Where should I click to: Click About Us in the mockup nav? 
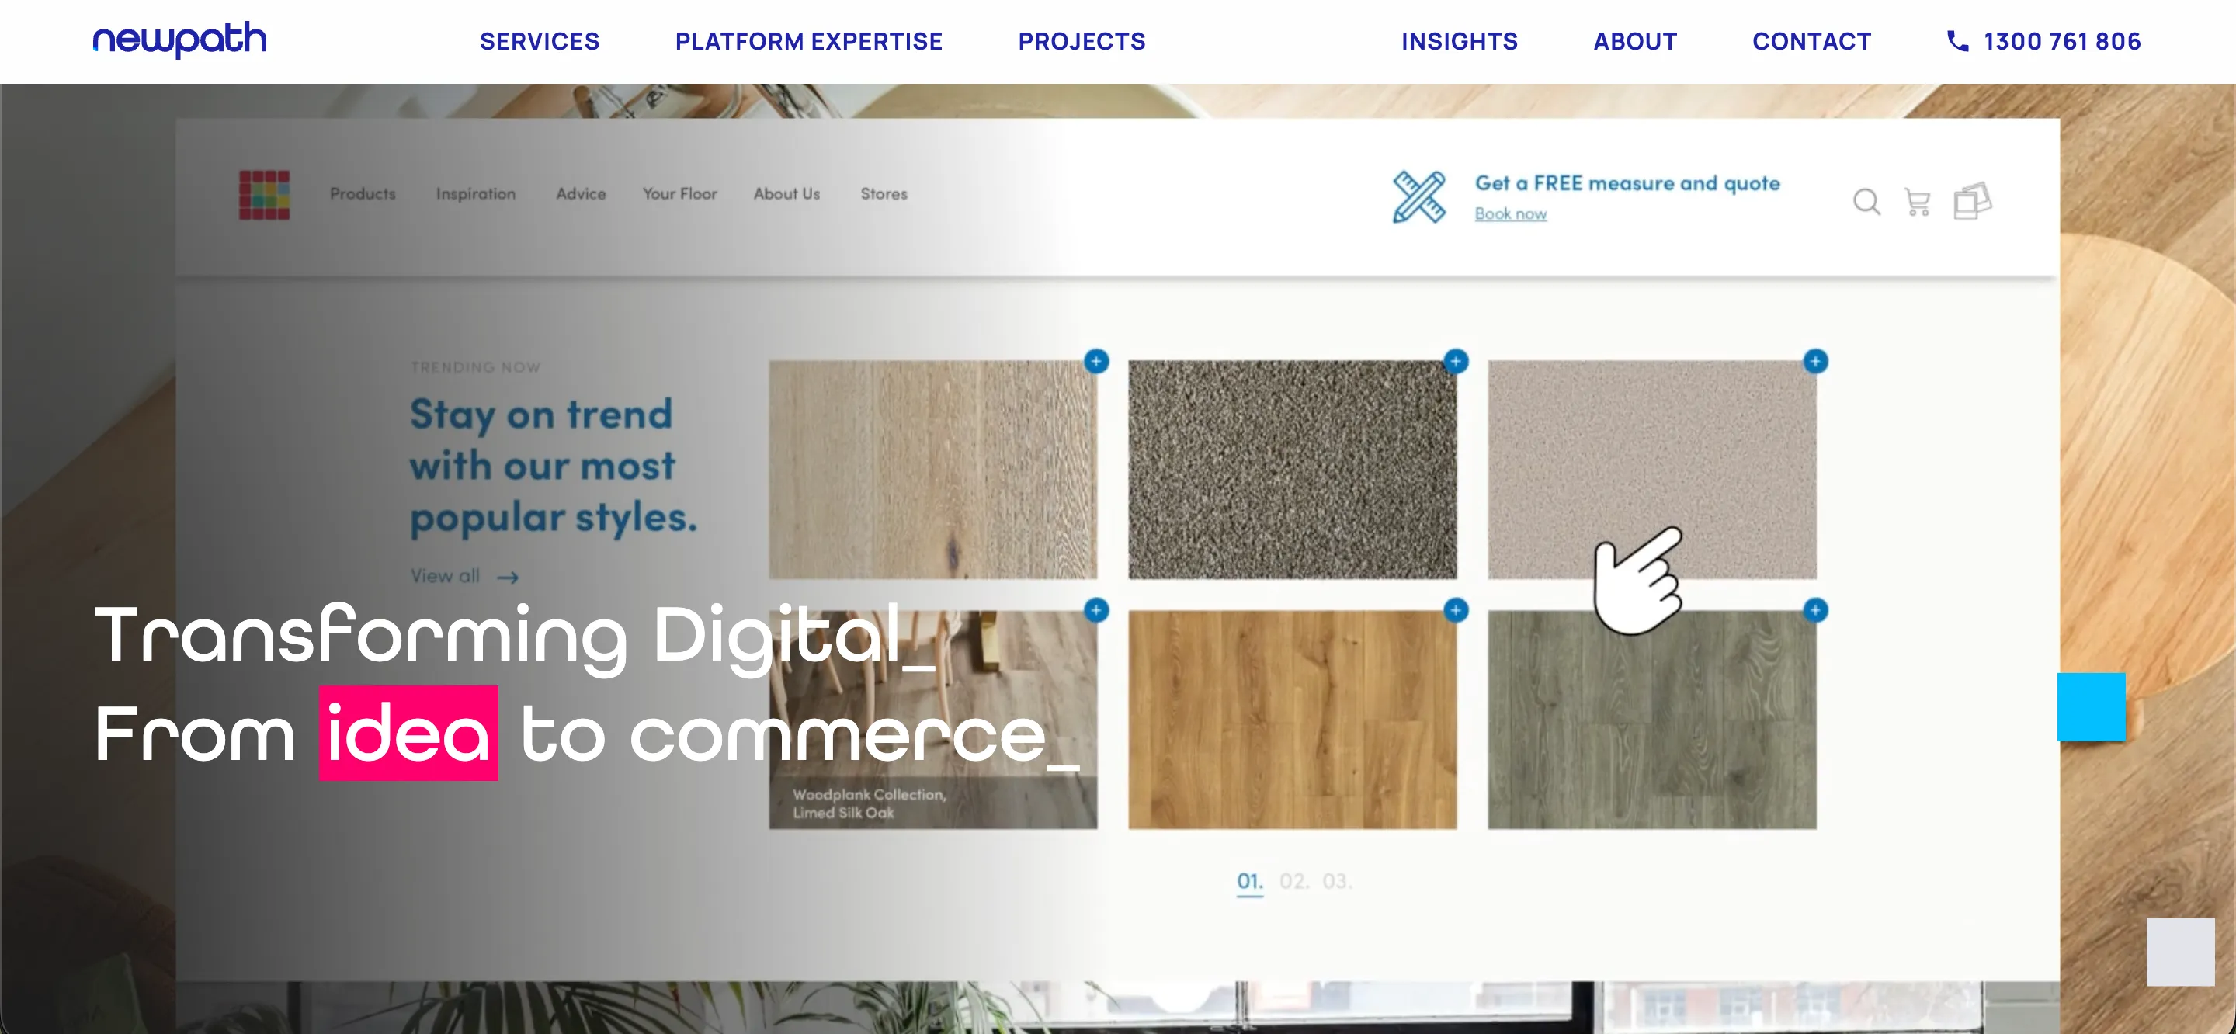pyautogui.click(x=786, y=193)
